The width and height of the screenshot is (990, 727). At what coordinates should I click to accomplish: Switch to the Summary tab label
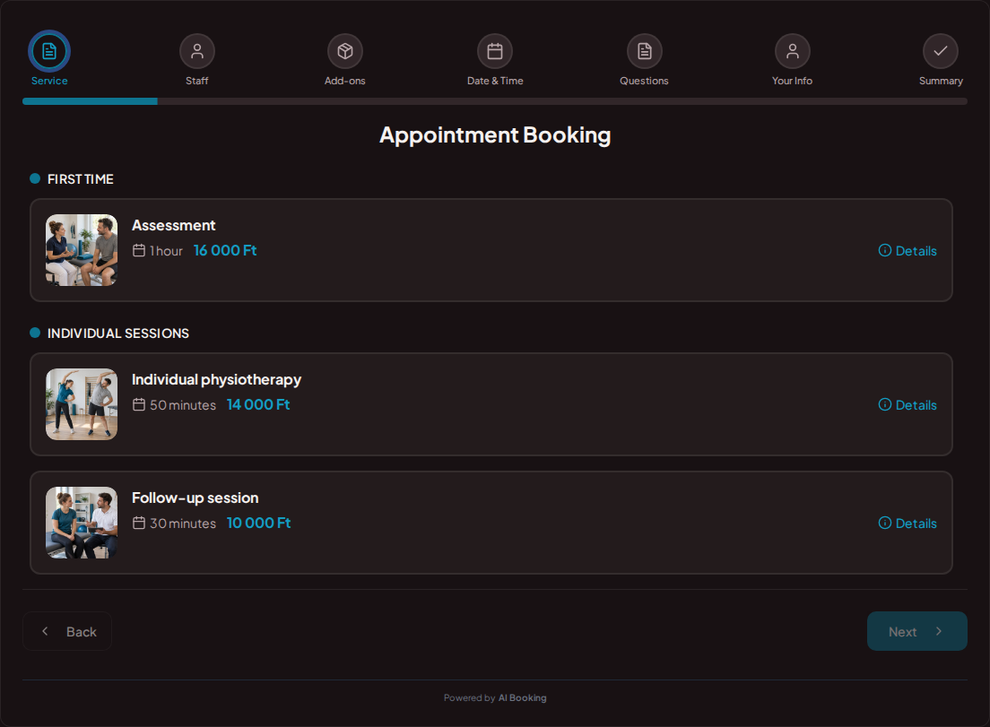click(x=941, y=81)
